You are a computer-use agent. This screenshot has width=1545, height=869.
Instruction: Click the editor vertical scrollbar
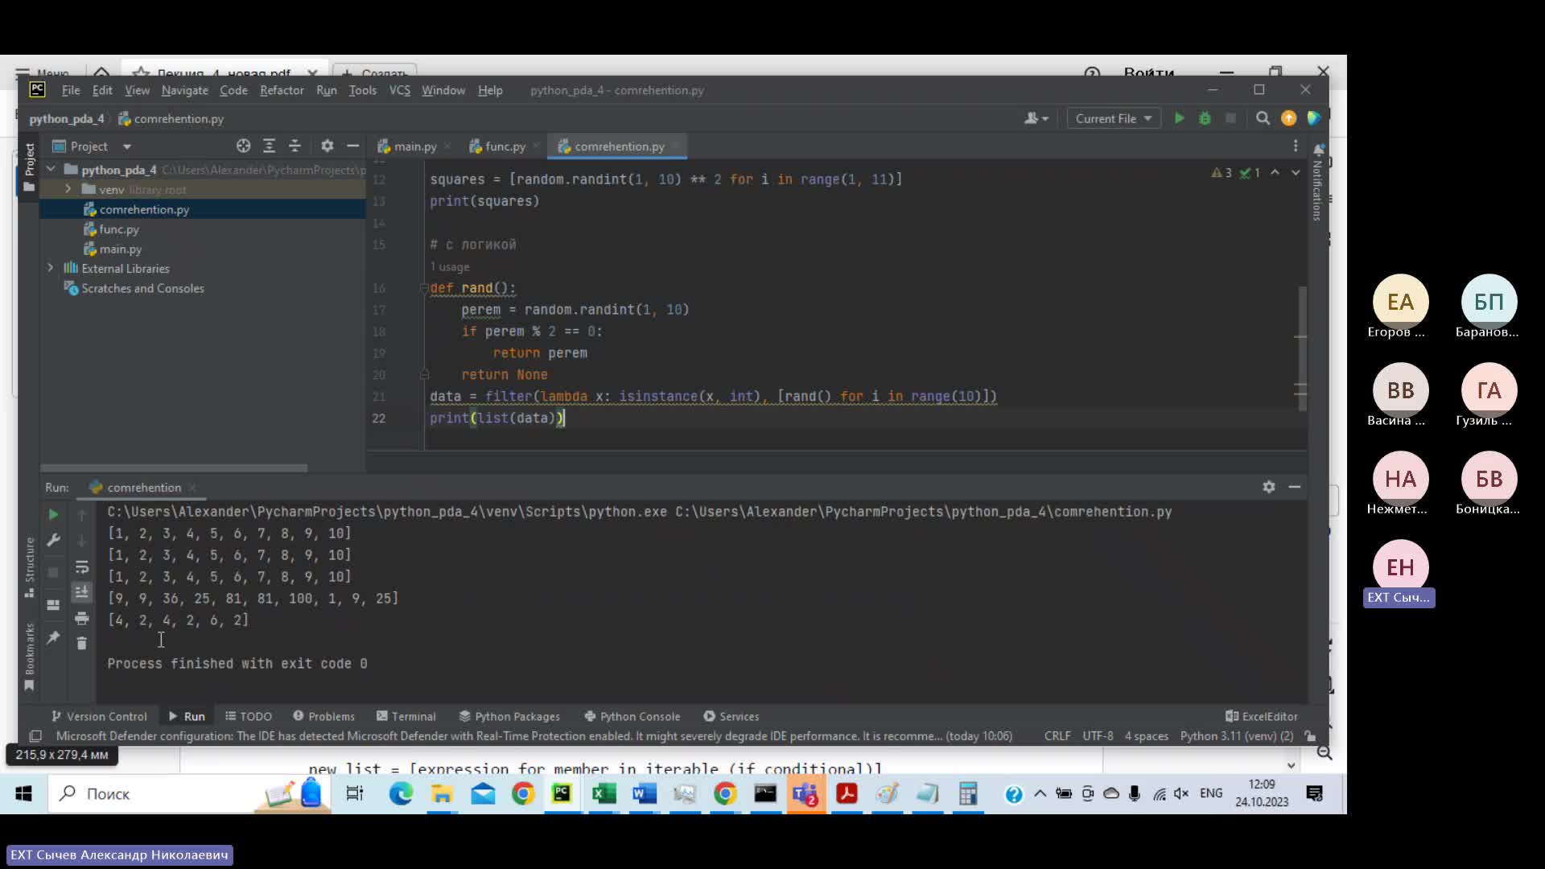[x=1301, y=348]
